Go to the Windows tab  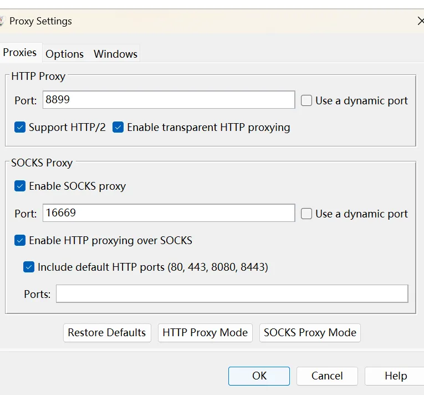[x=115, y=54]
